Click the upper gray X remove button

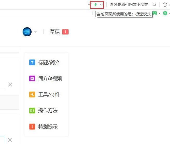click(x=10, y=85)
